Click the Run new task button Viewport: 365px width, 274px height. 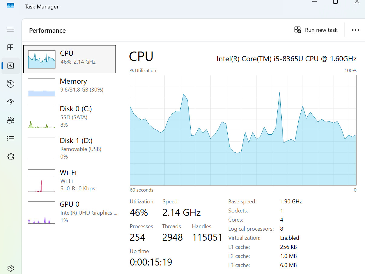click(316, 30)
